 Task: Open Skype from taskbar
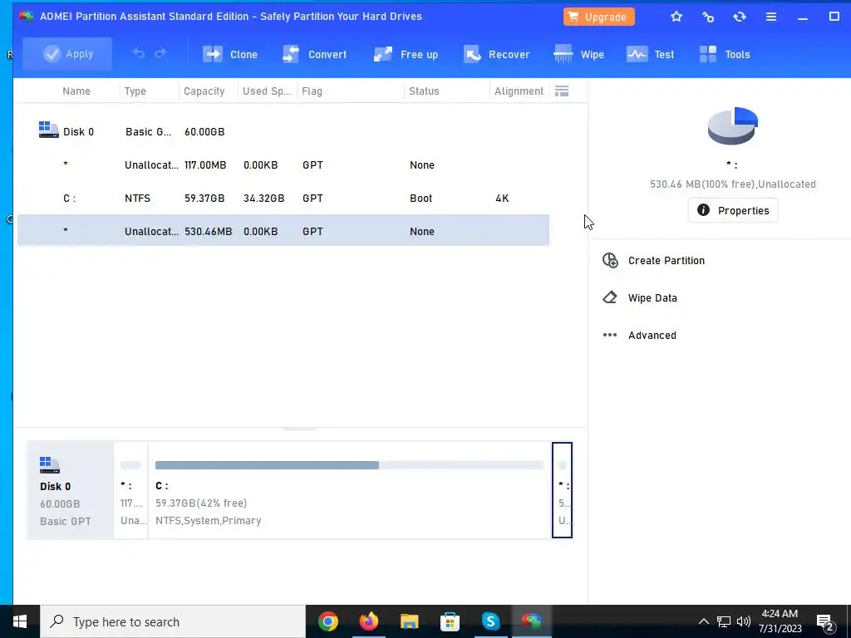[490, 621]
